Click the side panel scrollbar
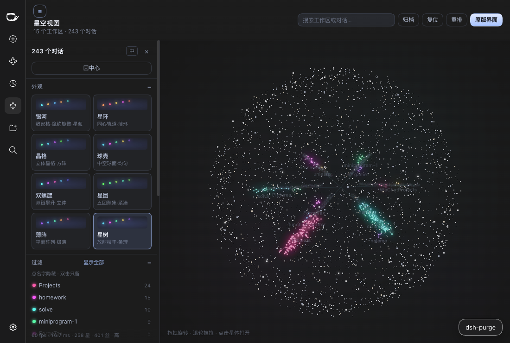510x343 pixels. (x=158, y=118)
